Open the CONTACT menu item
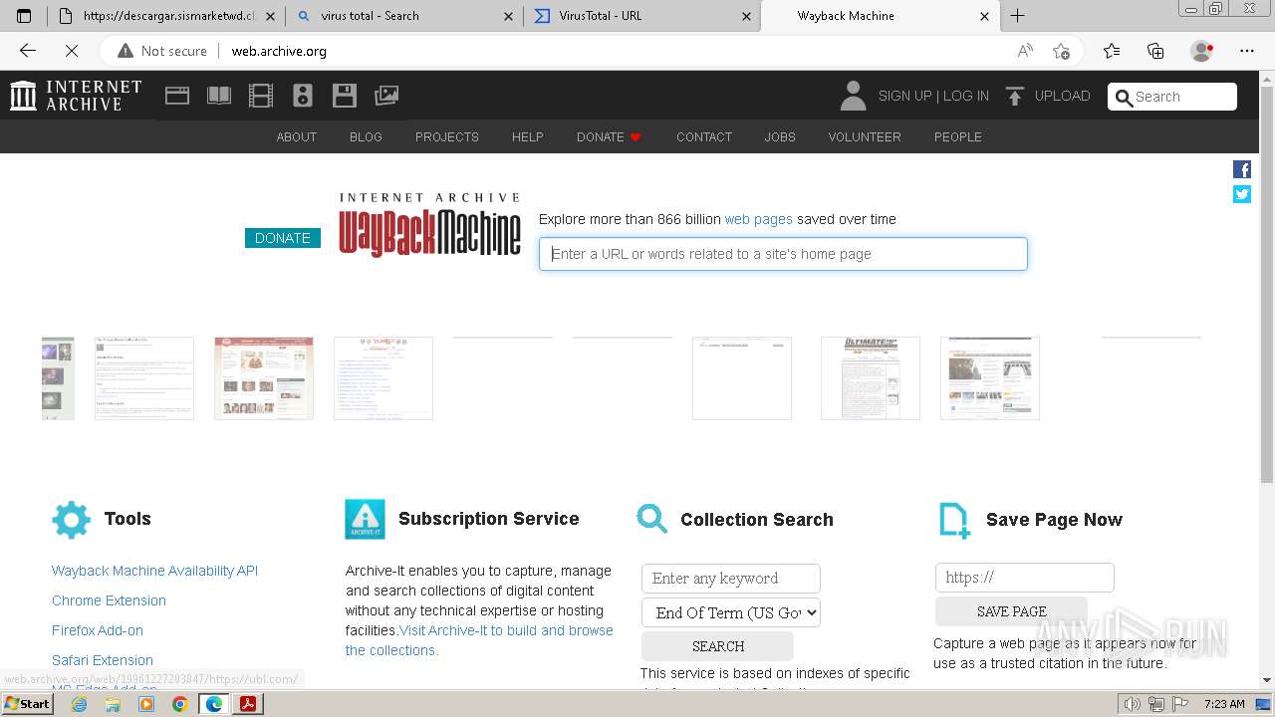This screenshot has width=1275, height=717. click(704, 137)
